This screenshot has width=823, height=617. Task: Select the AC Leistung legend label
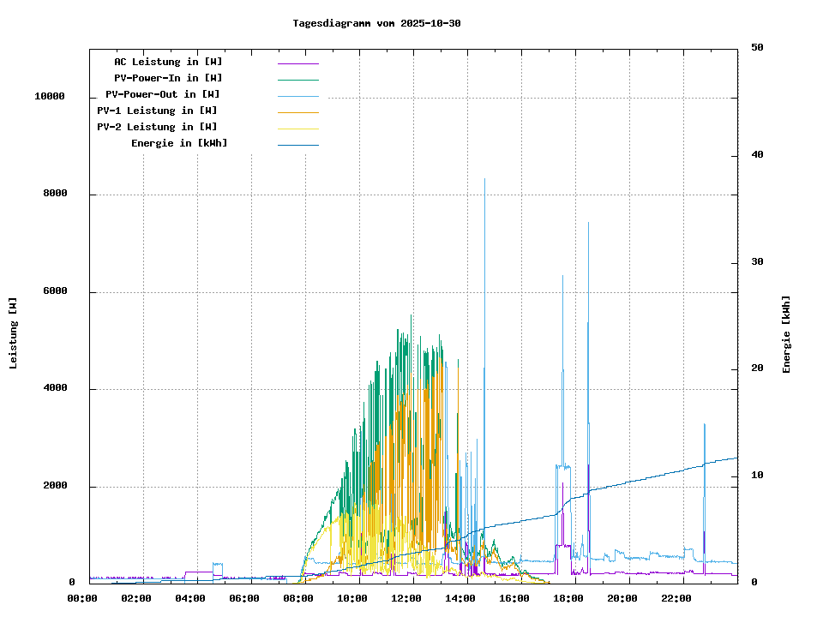[x=168, y=62]
